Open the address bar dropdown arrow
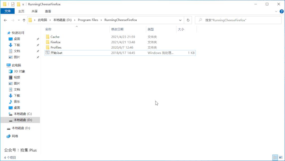The height and width of the screenshot is (161, 285). tap(180, 20)
